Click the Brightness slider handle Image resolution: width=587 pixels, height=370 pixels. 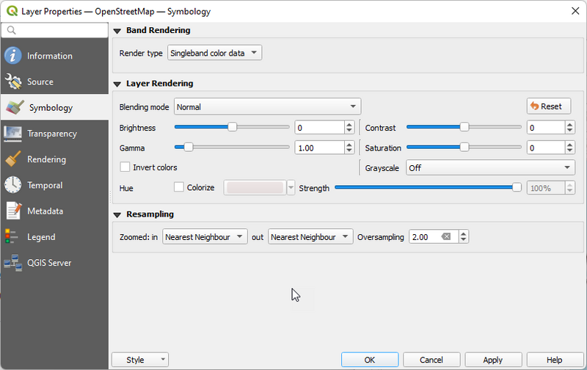pos(232,127)
